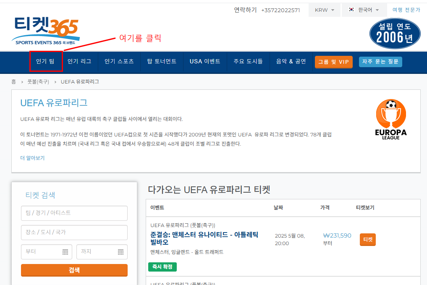Screen dimensions: 427x285
Task: Open the 부터 date calendar icon
Action: point(65,252)
